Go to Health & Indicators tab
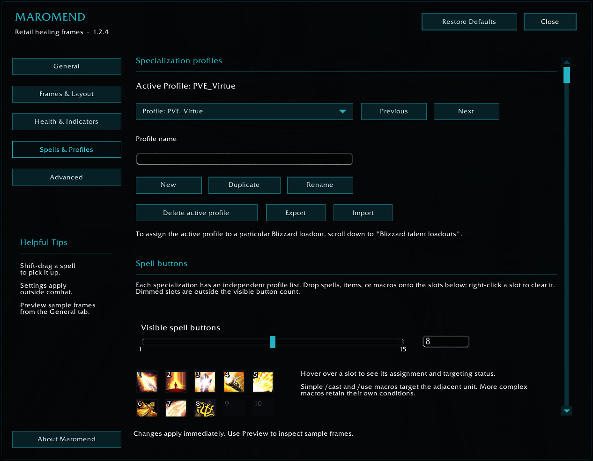This screenshot has height=461, width=593. coord(67,122)
